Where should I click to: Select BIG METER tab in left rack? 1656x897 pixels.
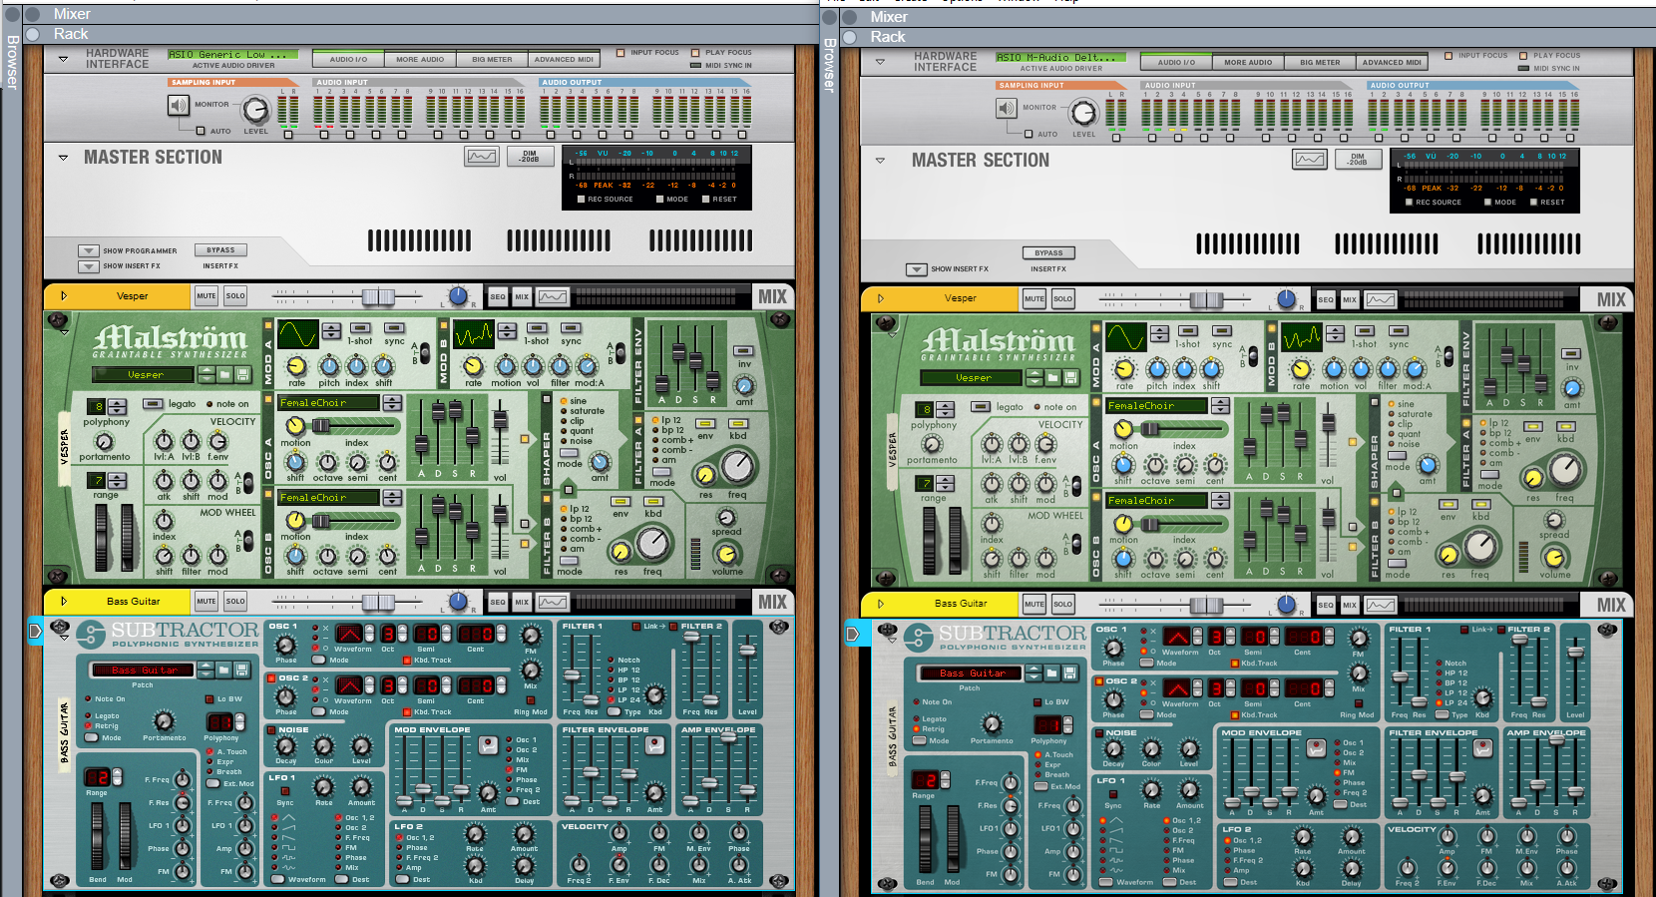click(492, 59)
